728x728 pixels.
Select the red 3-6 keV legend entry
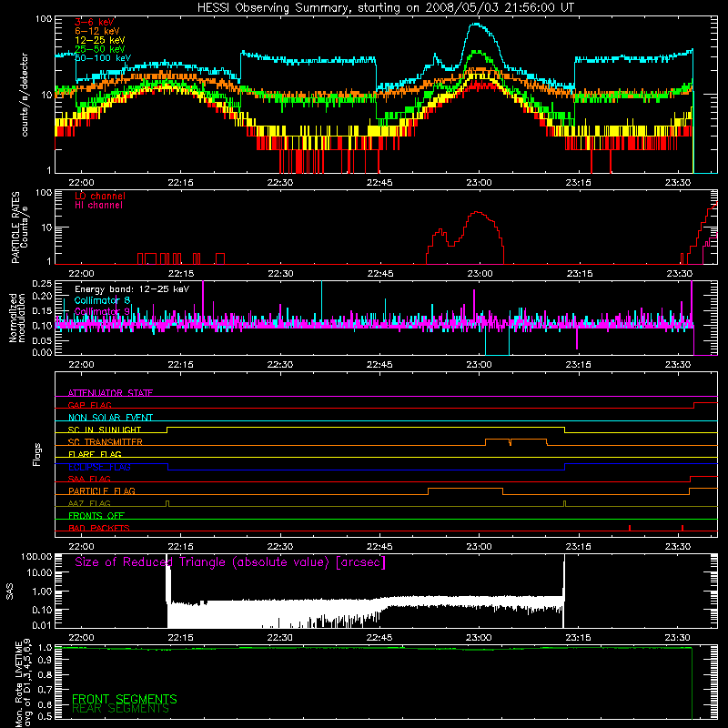[x=95, y=22]
